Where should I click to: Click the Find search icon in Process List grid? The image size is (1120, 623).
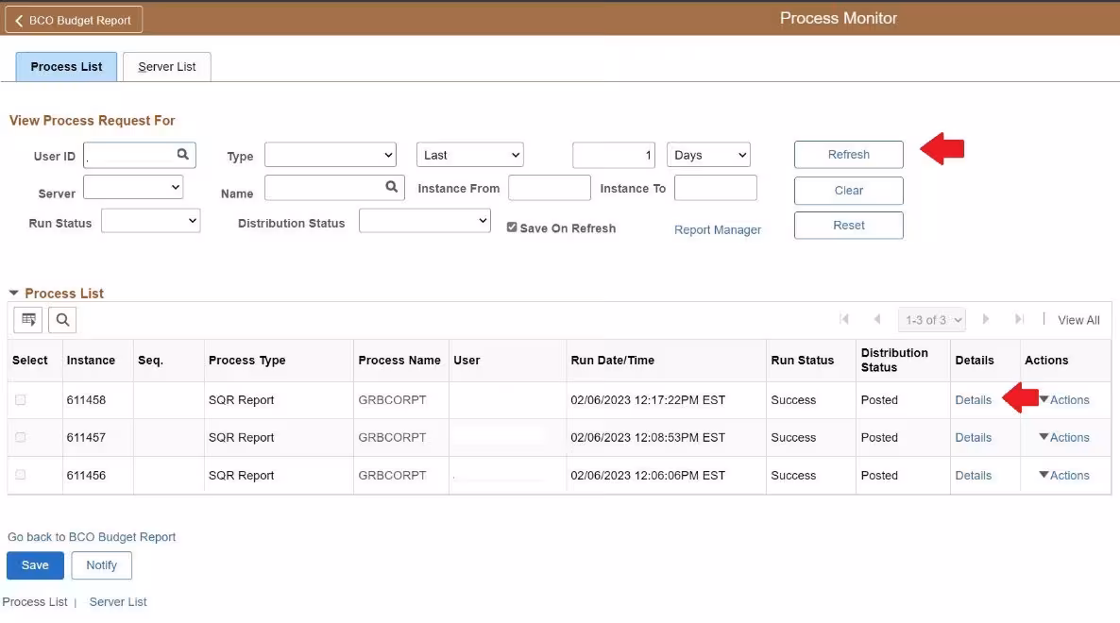tap(62, 320)
